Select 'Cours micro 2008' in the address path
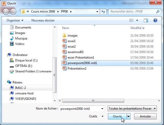 43,11
